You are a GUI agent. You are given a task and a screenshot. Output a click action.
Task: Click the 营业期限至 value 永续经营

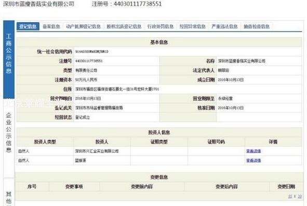(x=225, y=98)
